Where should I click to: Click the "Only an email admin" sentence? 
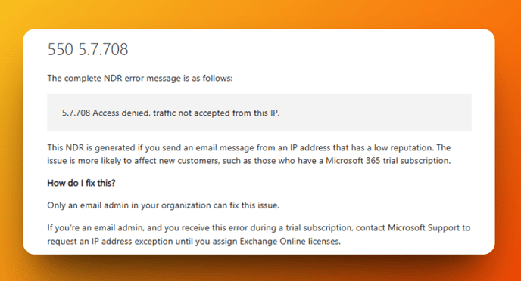click(163, 205)
